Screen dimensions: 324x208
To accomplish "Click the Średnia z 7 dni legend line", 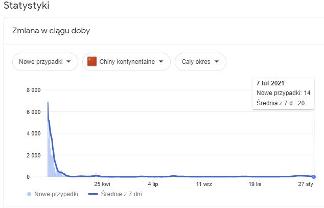I will [93, 194].
